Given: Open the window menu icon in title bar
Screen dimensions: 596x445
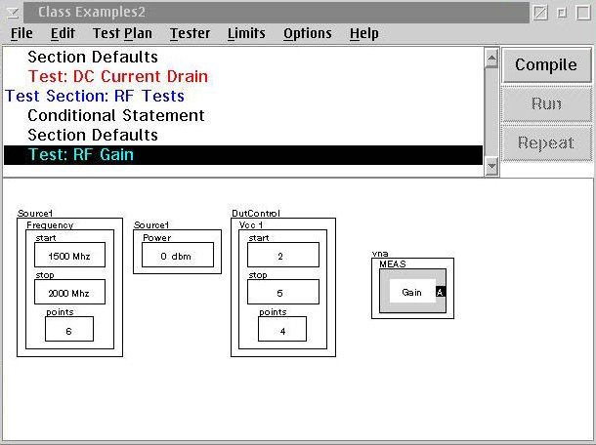Looking at the screenshot, I should click(x=13, y=13).
